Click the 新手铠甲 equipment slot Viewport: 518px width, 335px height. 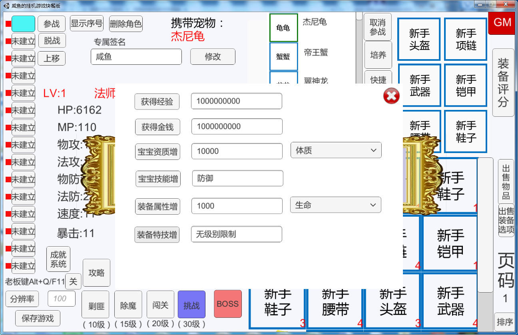pyautogui.click(x=465, y=85)
